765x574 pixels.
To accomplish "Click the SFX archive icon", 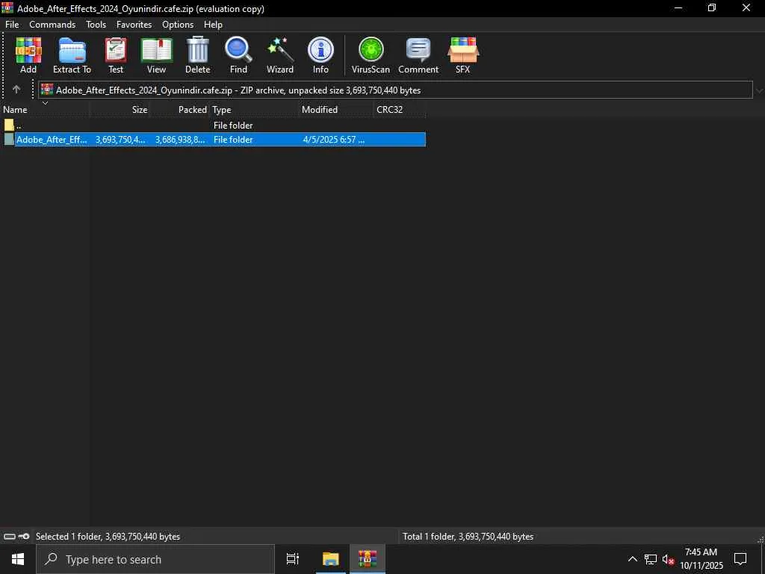I will pos(463,50).
